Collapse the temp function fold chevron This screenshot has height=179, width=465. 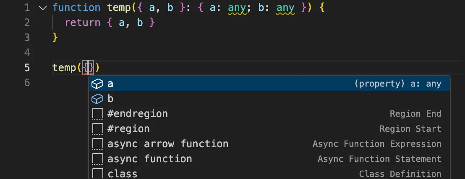pos(42,8)
